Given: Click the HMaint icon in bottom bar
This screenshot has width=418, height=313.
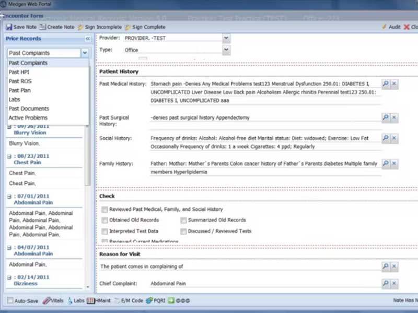Looking at the screenshot, I should (91, 300).
